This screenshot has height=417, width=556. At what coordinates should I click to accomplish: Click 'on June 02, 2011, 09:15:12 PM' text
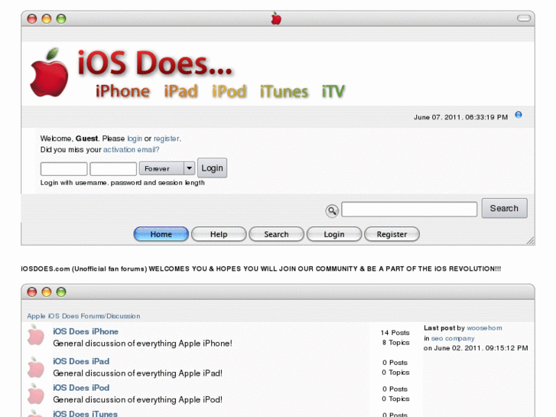[x=476, y=348]
